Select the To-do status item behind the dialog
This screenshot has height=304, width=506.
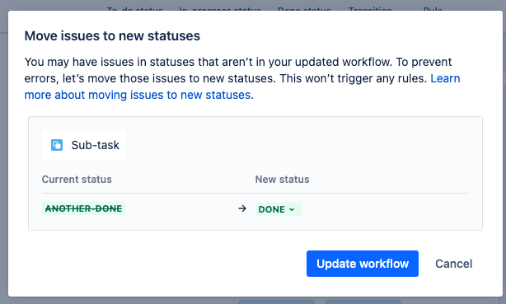(x=134, y=9)
